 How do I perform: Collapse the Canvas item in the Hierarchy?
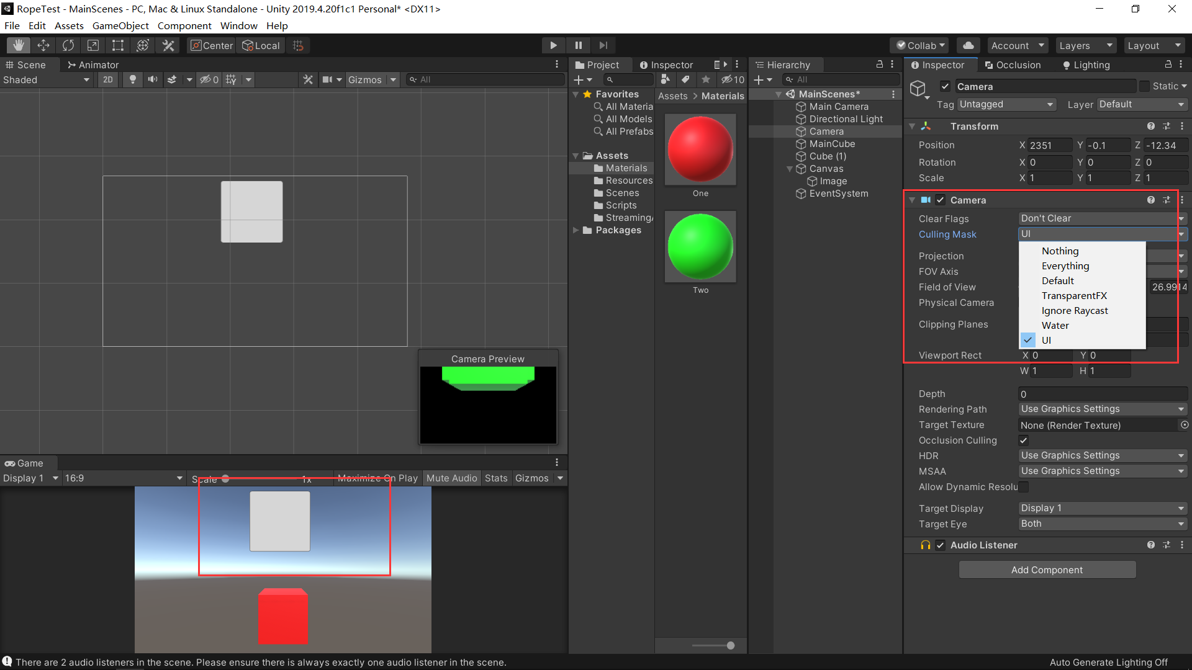click(789, 168)
